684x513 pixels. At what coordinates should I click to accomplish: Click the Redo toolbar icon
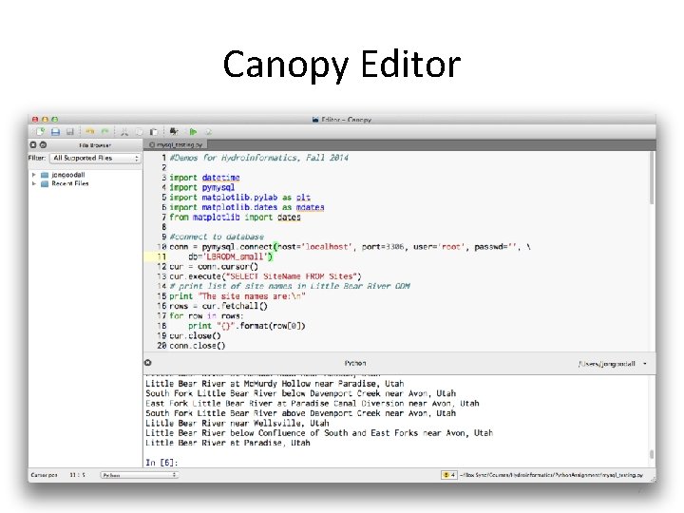pos(104,131)
